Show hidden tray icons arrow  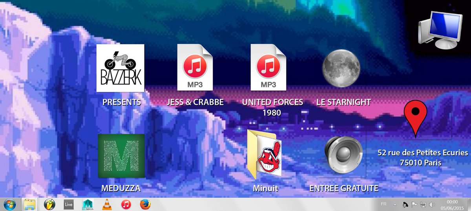click(395, 205)
